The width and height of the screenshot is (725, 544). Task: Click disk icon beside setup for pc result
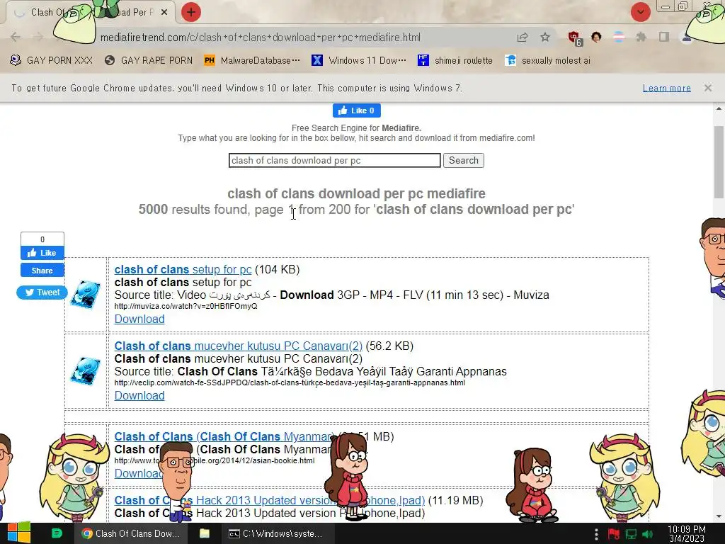86,294
